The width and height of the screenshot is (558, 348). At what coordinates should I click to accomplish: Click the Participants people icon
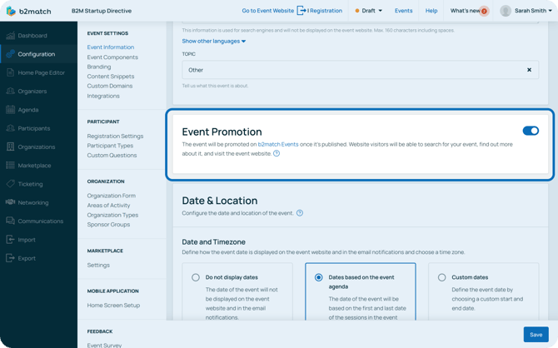10,128
